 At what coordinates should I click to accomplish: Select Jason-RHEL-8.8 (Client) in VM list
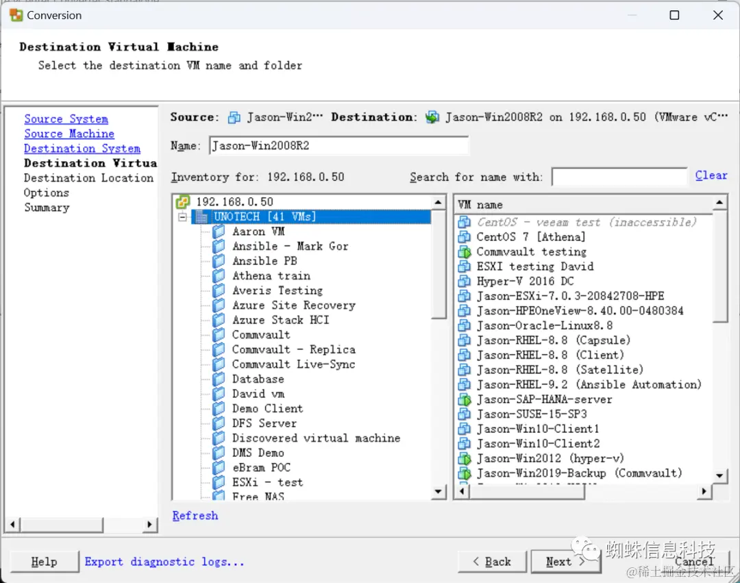(x=550, y=355)
